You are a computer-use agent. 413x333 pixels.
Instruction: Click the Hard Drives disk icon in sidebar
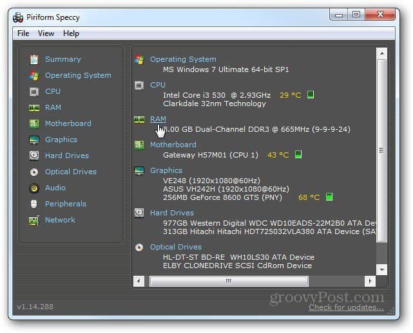tap(34, 156)
